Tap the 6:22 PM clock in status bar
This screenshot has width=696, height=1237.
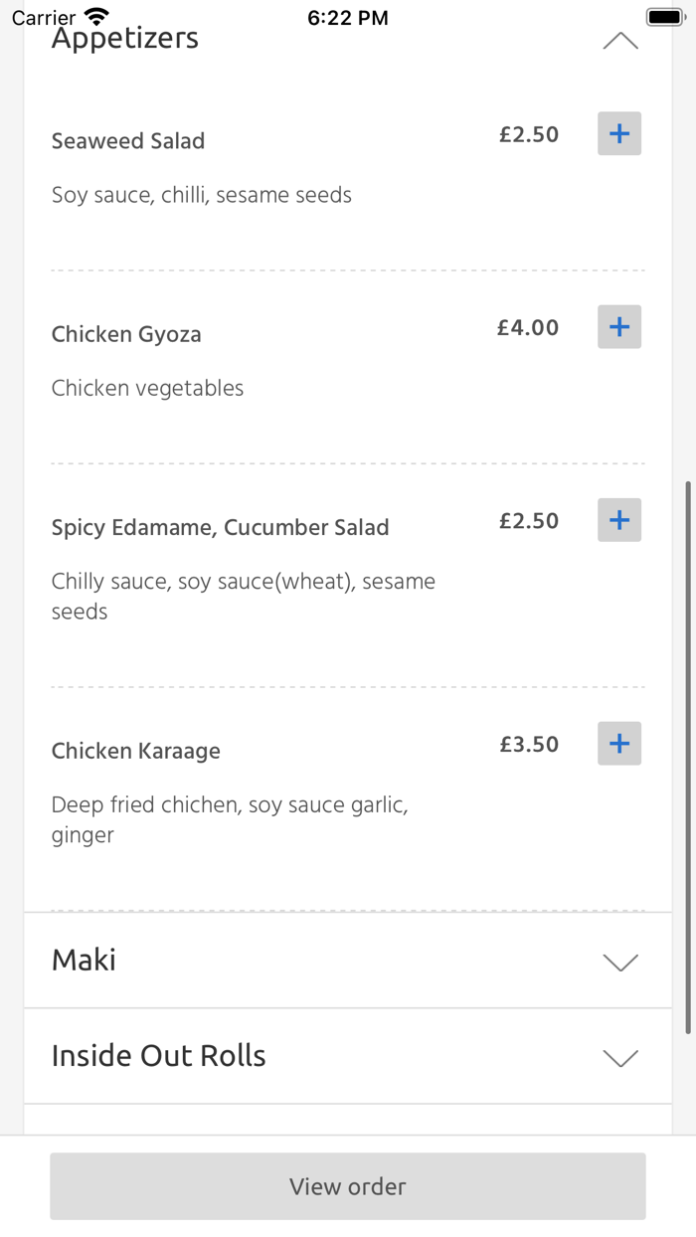point(347,16)
